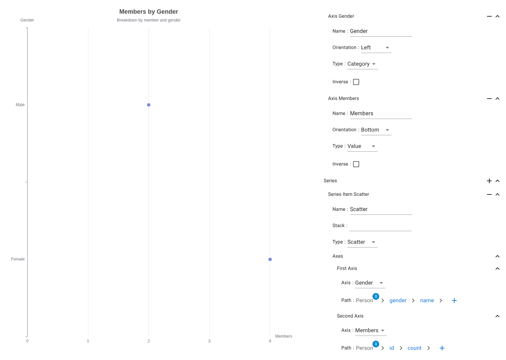Add a new series with plus icon

coord(489,181)
